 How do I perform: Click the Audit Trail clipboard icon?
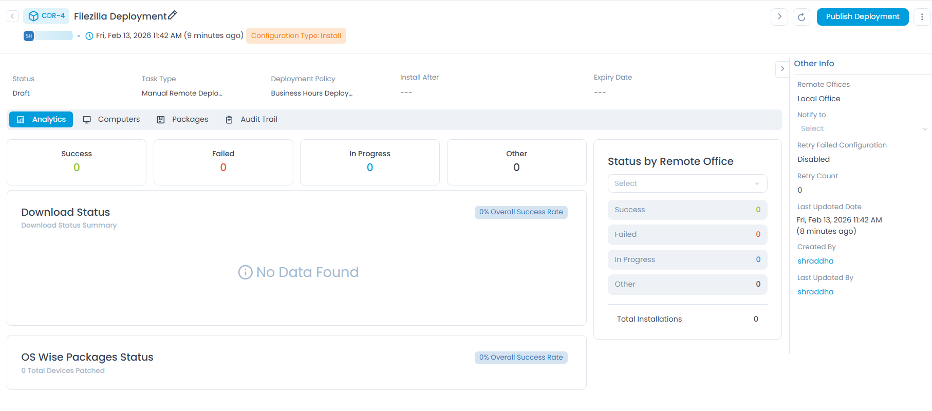(229, 120)
